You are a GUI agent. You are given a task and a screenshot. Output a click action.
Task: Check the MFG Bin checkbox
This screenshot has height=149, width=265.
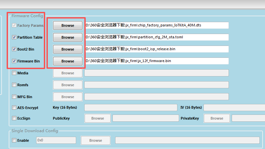click(14, 97)
